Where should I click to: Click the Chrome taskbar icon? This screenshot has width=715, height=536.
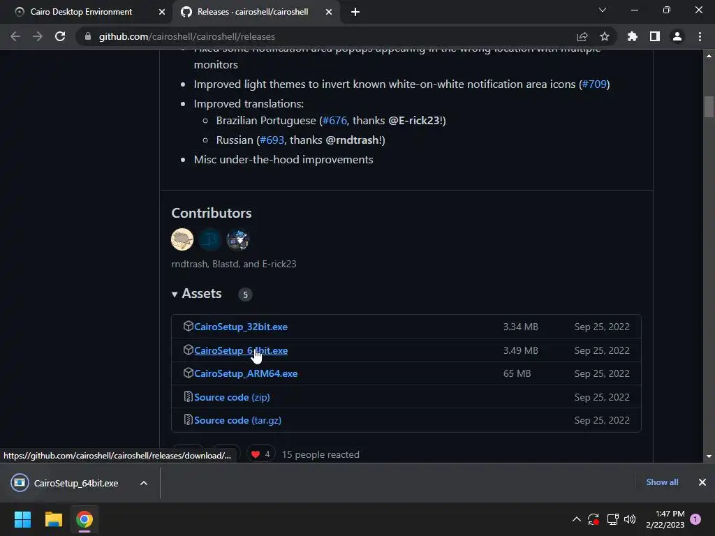(x=84, y=519)
